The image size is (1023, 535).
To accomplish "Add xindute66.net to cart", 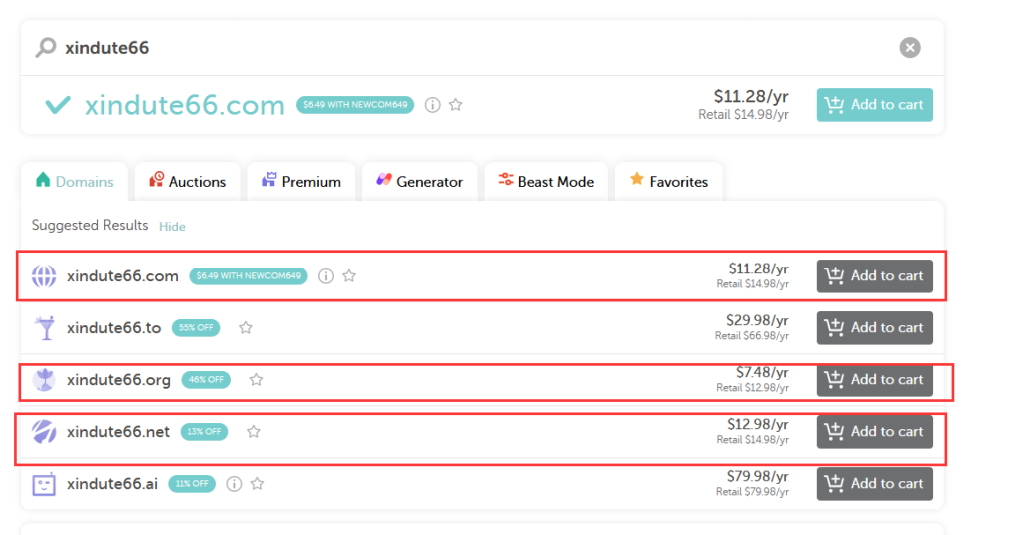I will tap(874, 432).
